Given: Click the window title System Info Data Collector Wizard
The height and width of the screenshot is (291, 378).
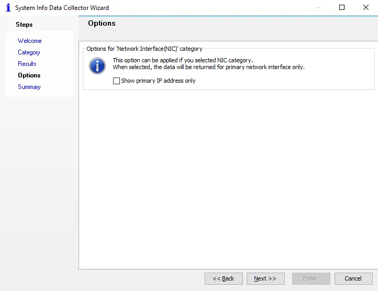Looking at the screenshot, I should [x=62, y=8].
